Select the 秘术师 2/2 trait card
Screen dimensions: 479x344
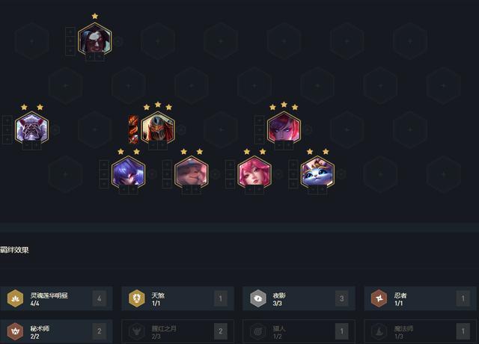tap(57, 331)
